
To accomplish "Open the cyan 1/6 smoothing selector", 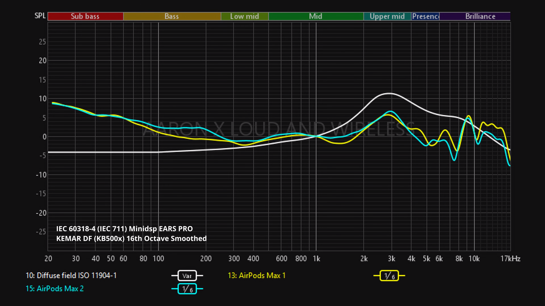I will click(x=187, y=289).
